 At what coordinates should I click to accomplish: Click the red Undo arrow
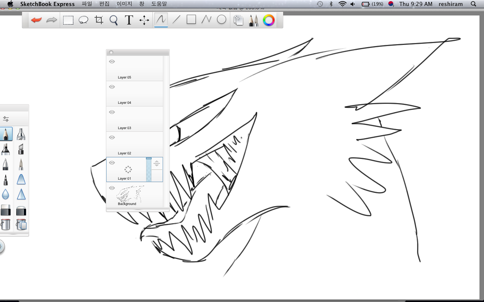[36, 20]
